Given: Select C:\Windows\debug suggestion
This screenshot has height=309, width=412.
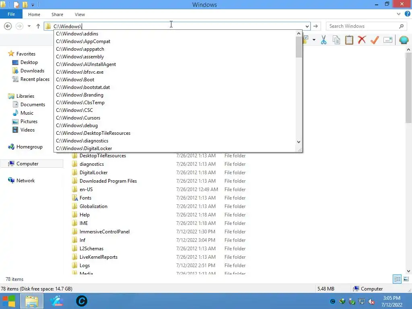Looking at the screenshot, I should [175, 126].
